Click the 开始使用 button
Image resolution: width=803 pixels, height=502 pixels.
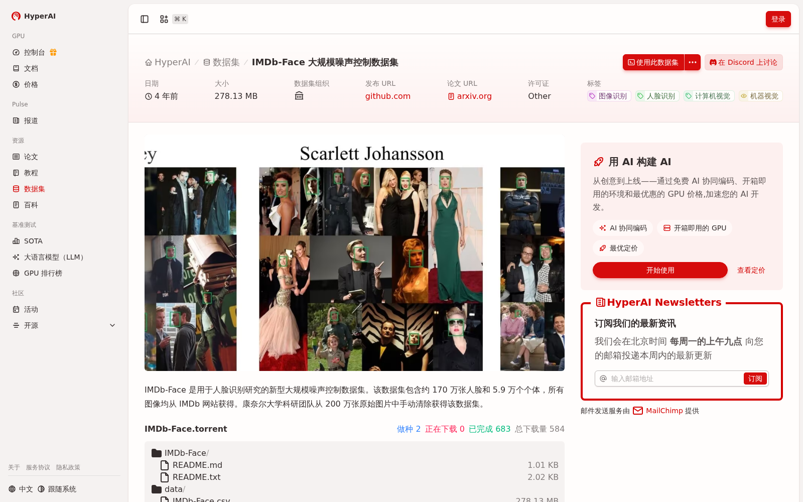point(660,270)
